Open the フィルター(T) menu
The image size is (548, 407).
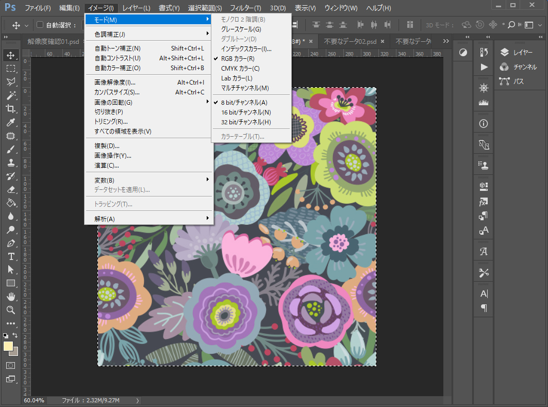[245, 8]
